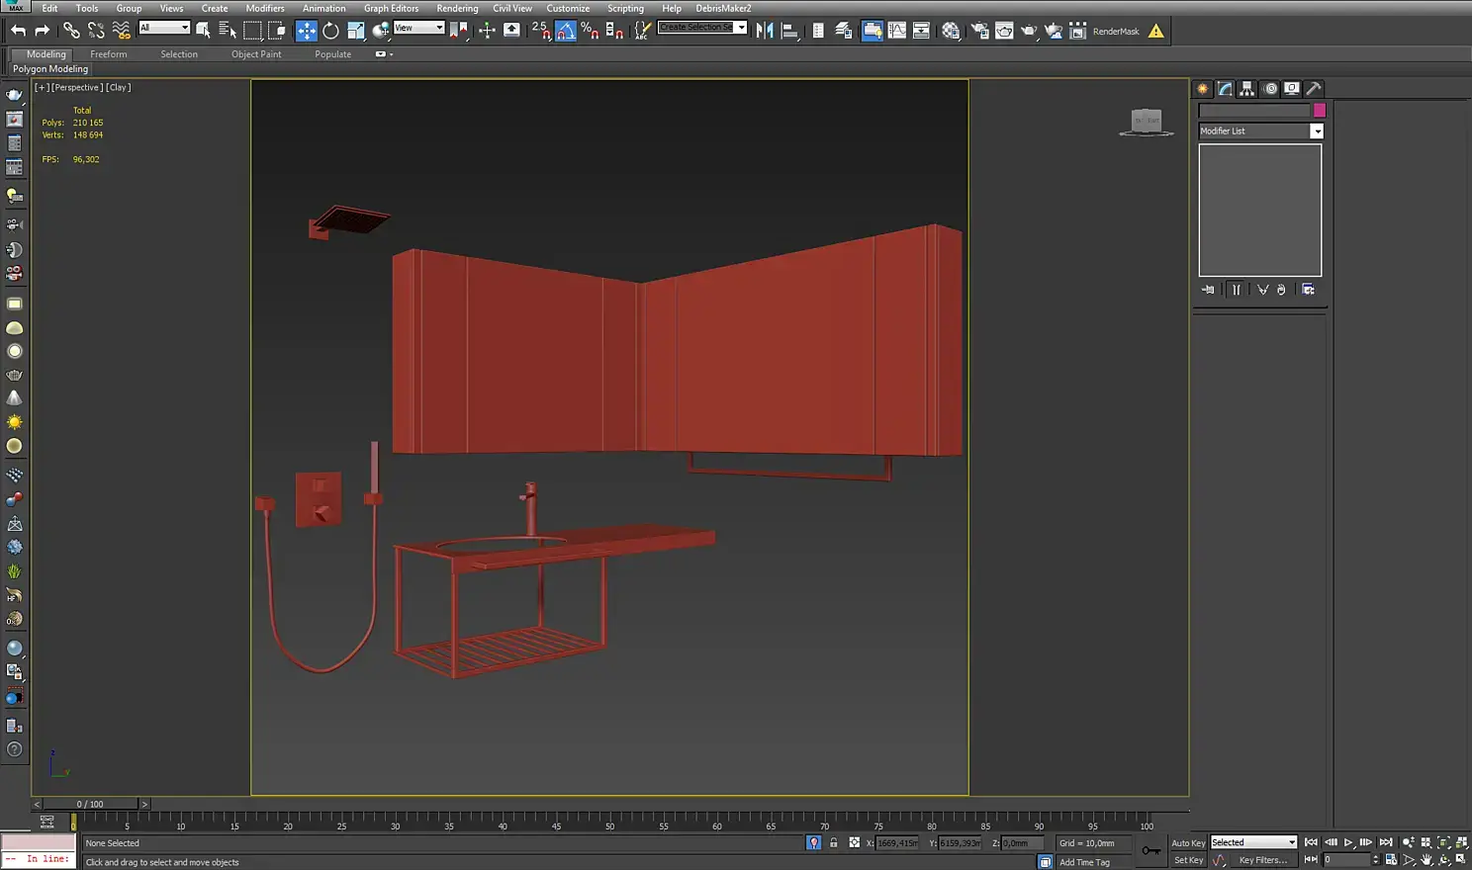Select the Move transform tool
Screen dimensions: 1472x870
click(307, 31)
